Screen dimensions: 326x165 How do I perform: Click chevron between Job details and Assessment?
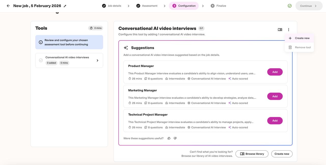click(x=129, y=6)
